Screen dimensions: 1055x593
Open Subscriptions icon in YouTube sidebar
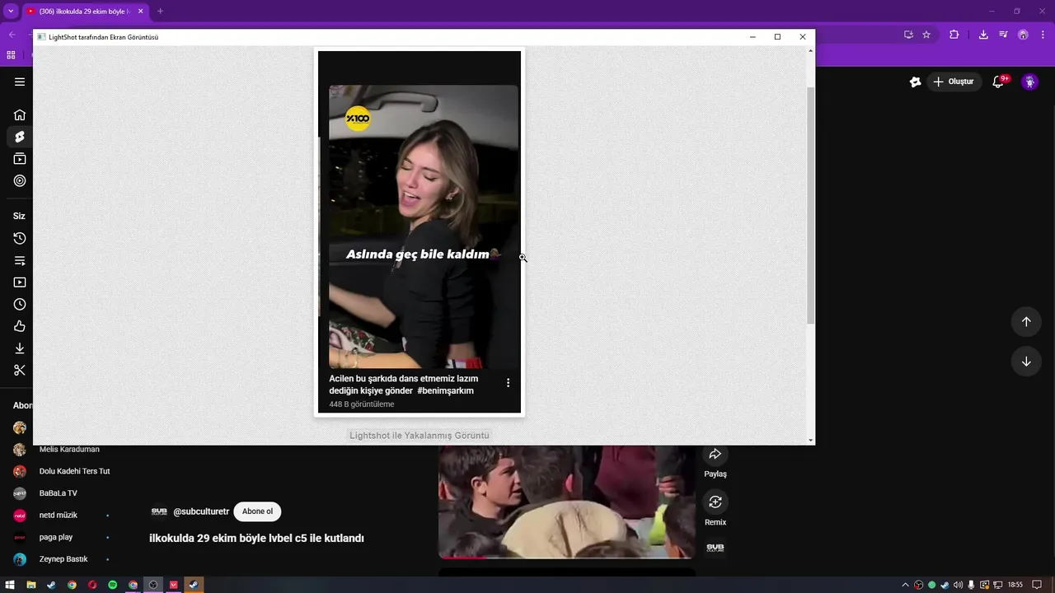tap(20, 159)
